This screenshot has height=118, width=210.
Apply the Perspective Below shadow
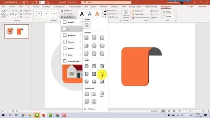tap(102, 94)
